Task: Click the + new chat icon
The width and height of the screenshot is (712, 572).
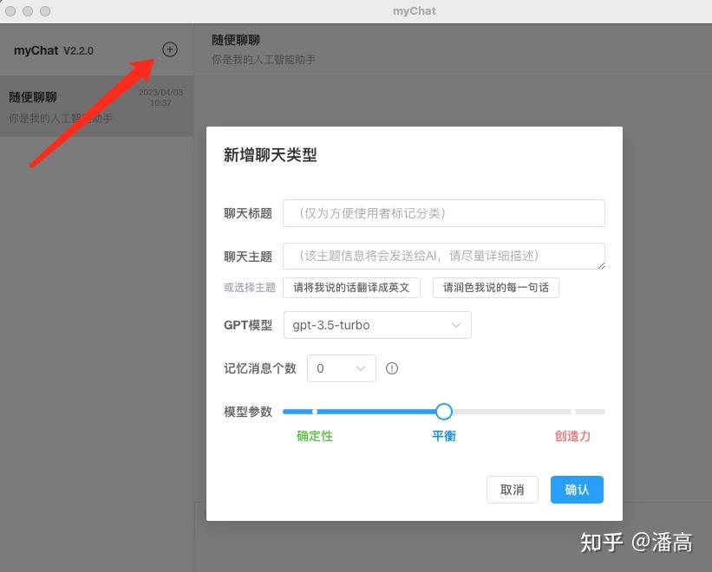Action: 169,49
